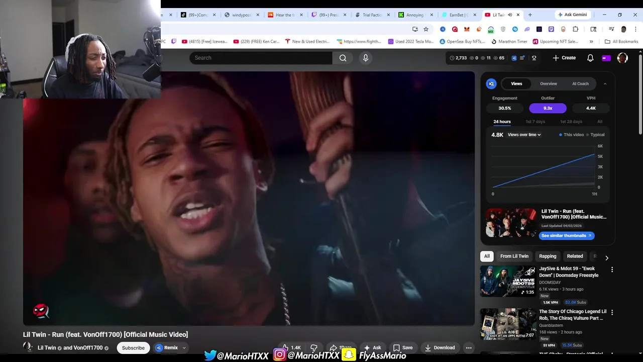Select the Rapping filter chip
Screen dimensions: 643x362
(548, 256)
